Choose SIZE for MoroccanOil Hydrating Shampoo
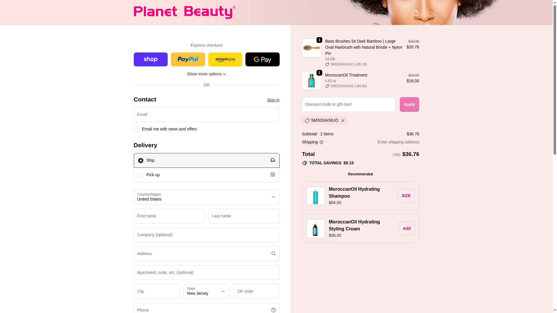 click(x=406, y=196)
